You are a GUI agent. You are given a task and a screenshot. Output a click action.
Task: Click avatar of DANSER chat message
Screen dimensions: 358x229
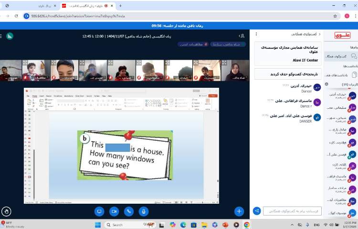click(x=317, y=117)
